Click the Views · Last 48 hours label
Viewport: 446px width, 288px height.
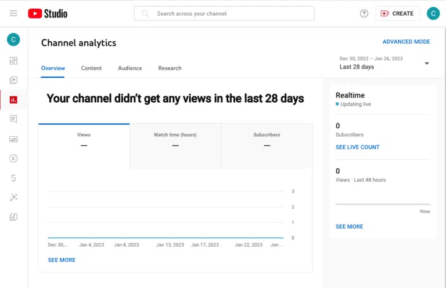(x=361, y=180)
